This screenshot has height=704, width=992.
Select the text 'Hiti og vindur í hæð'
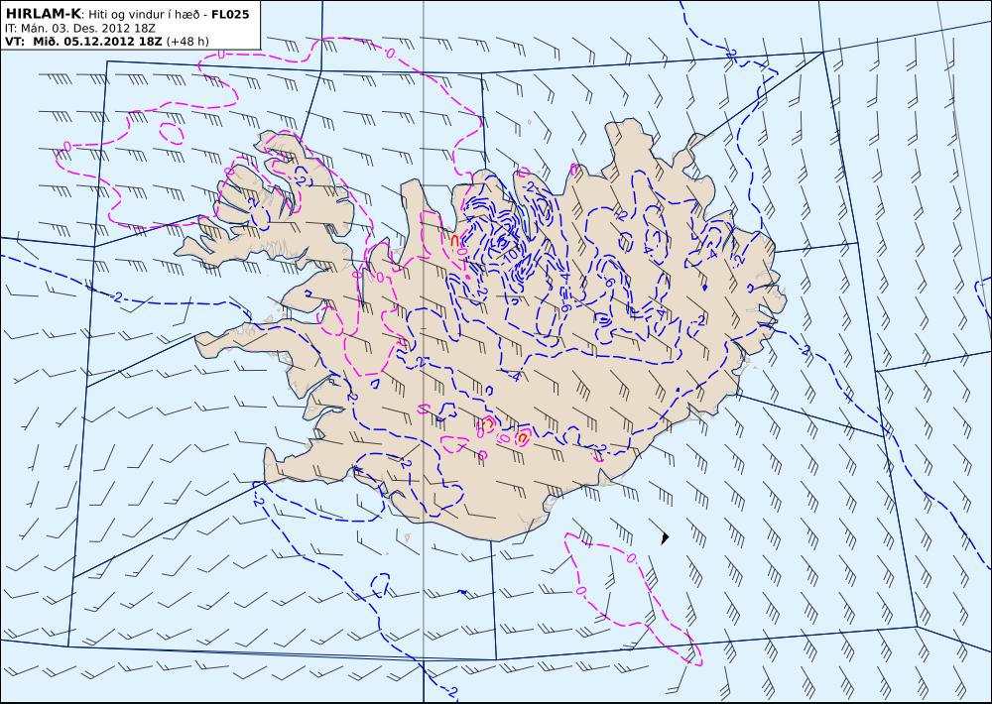(x=146, y=15)
